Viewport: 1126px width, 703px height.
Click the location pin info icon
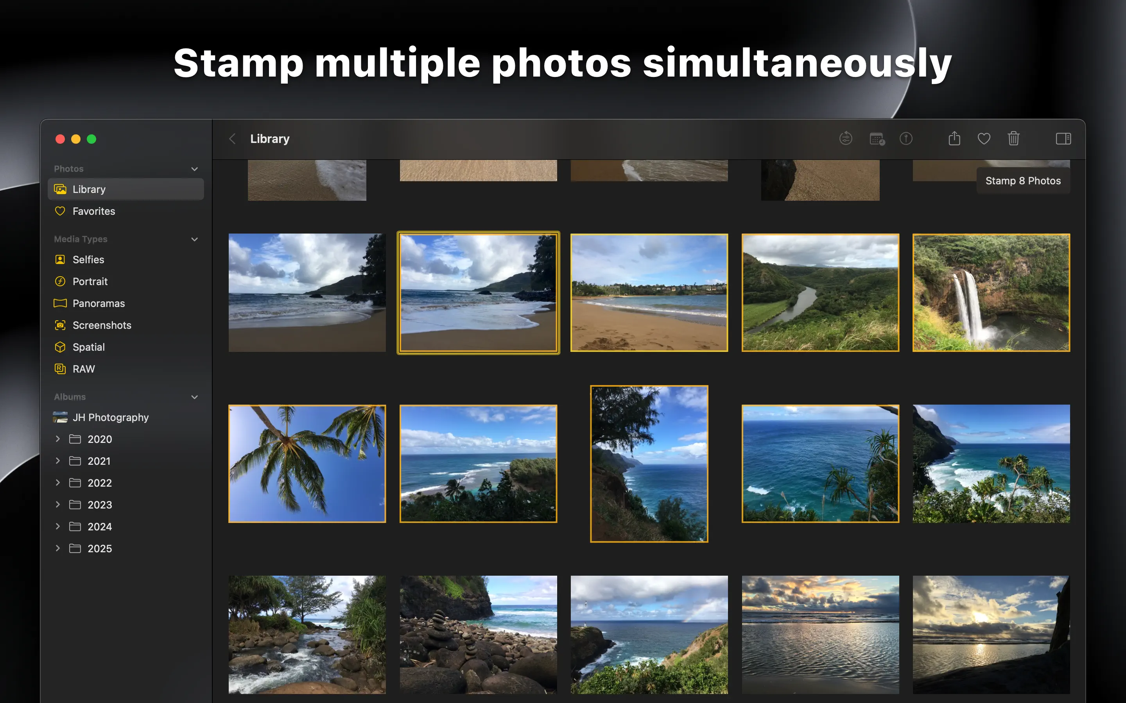906,139
